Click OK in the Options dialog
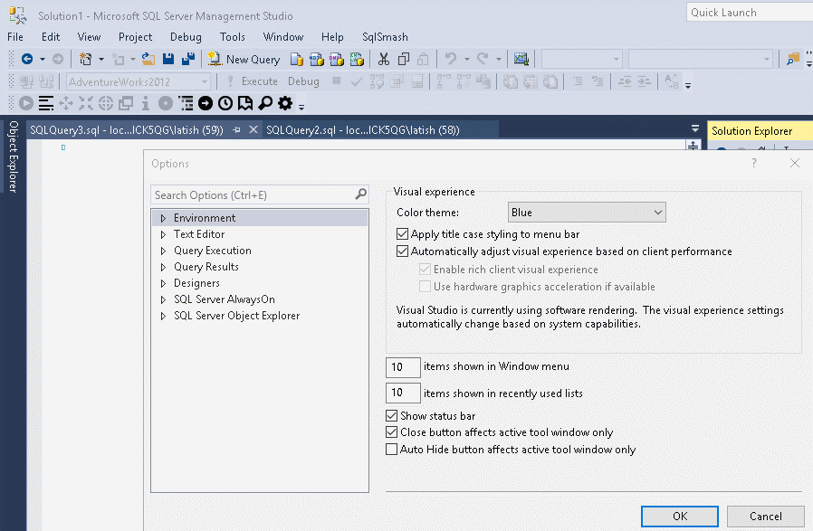The height and width of the screenshot is (531, 813). (x=680, y=516)
